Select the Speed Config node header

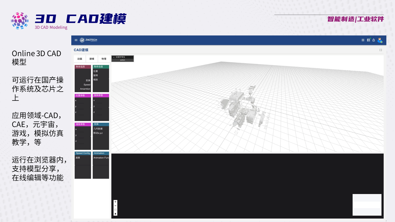83,153
